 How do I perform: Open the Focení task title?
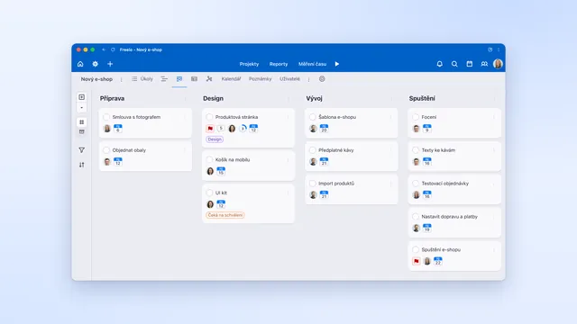[429, 117]
